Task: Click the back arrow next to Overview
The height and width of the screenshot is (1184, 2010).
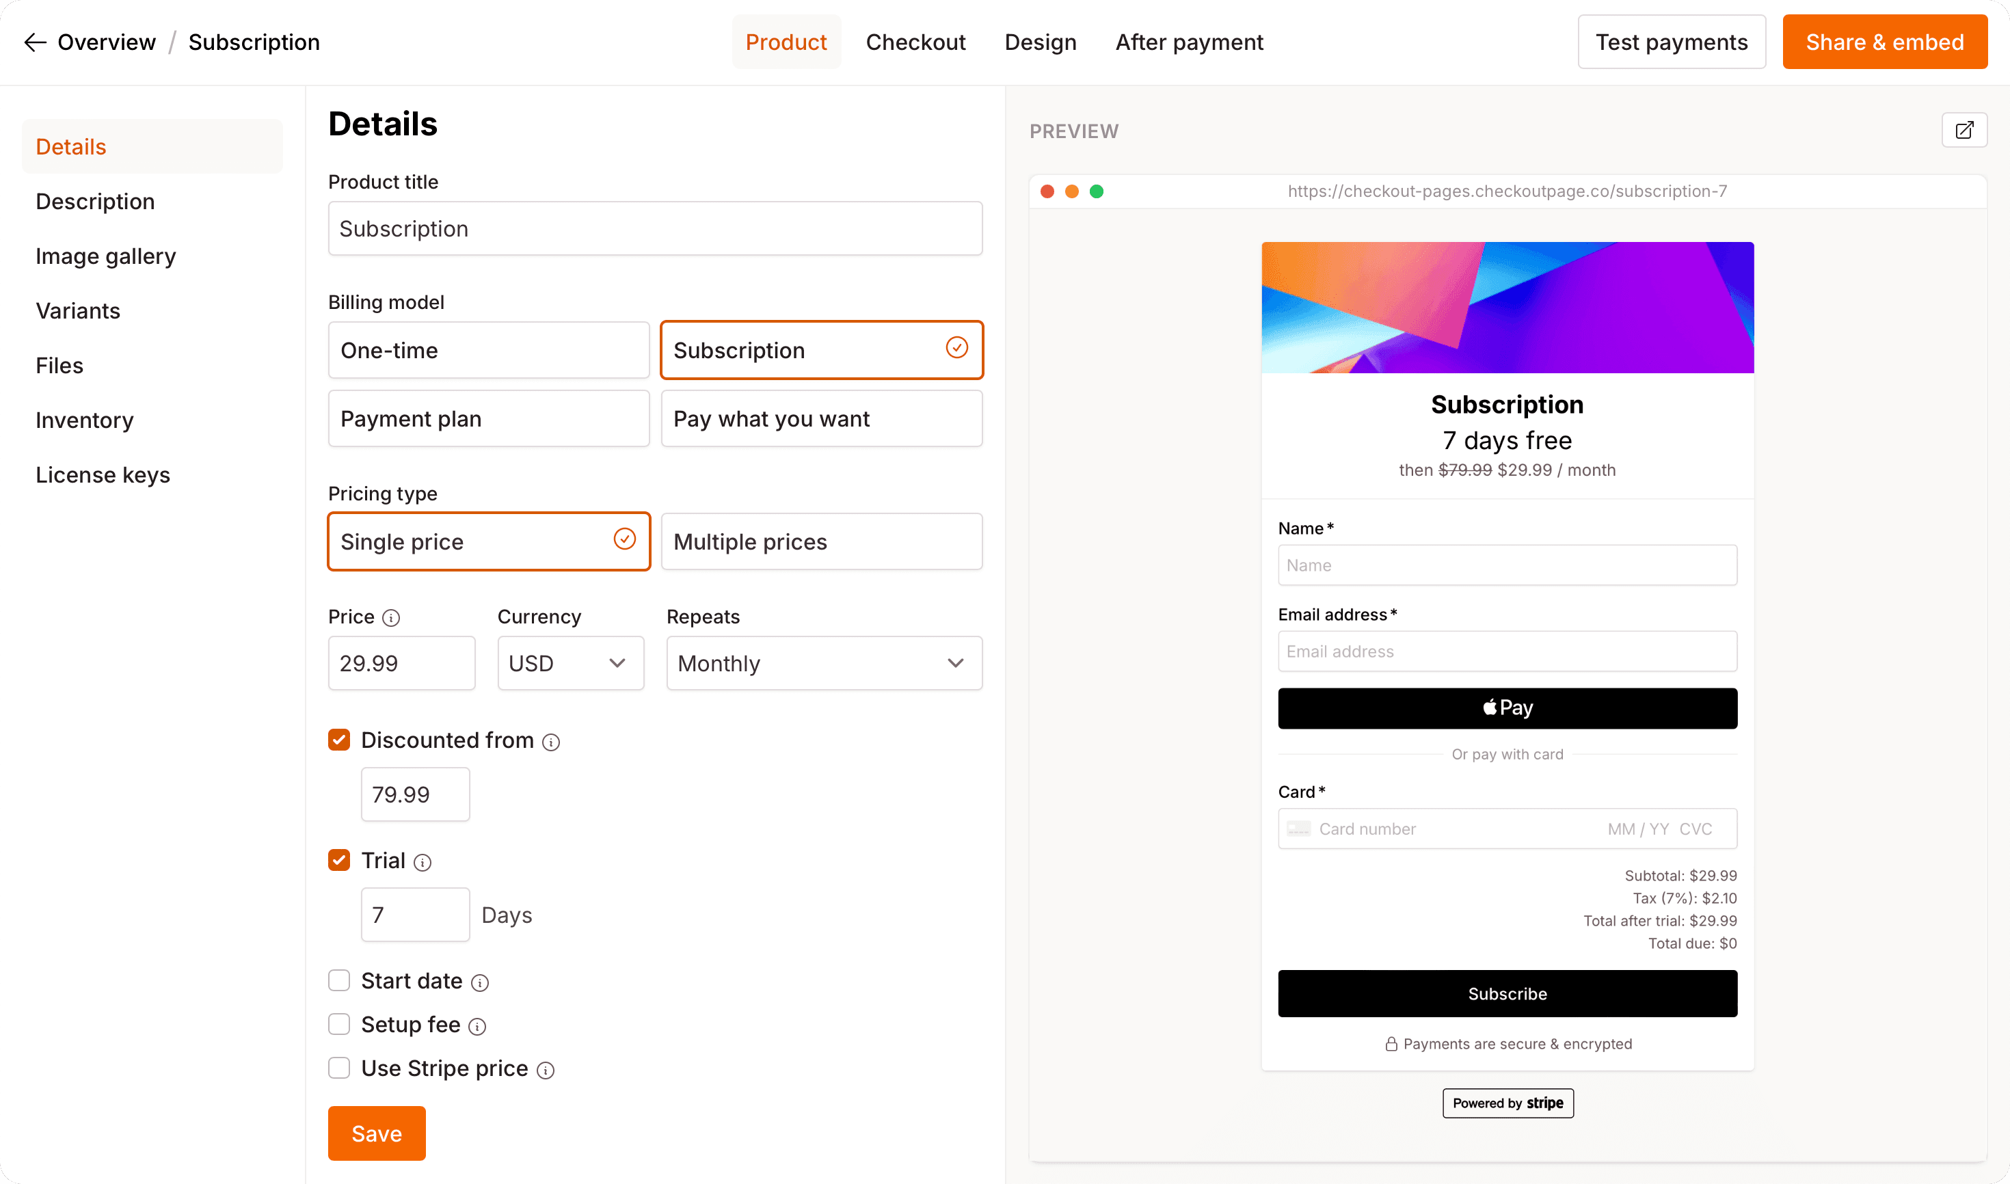Action: click(35, 42)
